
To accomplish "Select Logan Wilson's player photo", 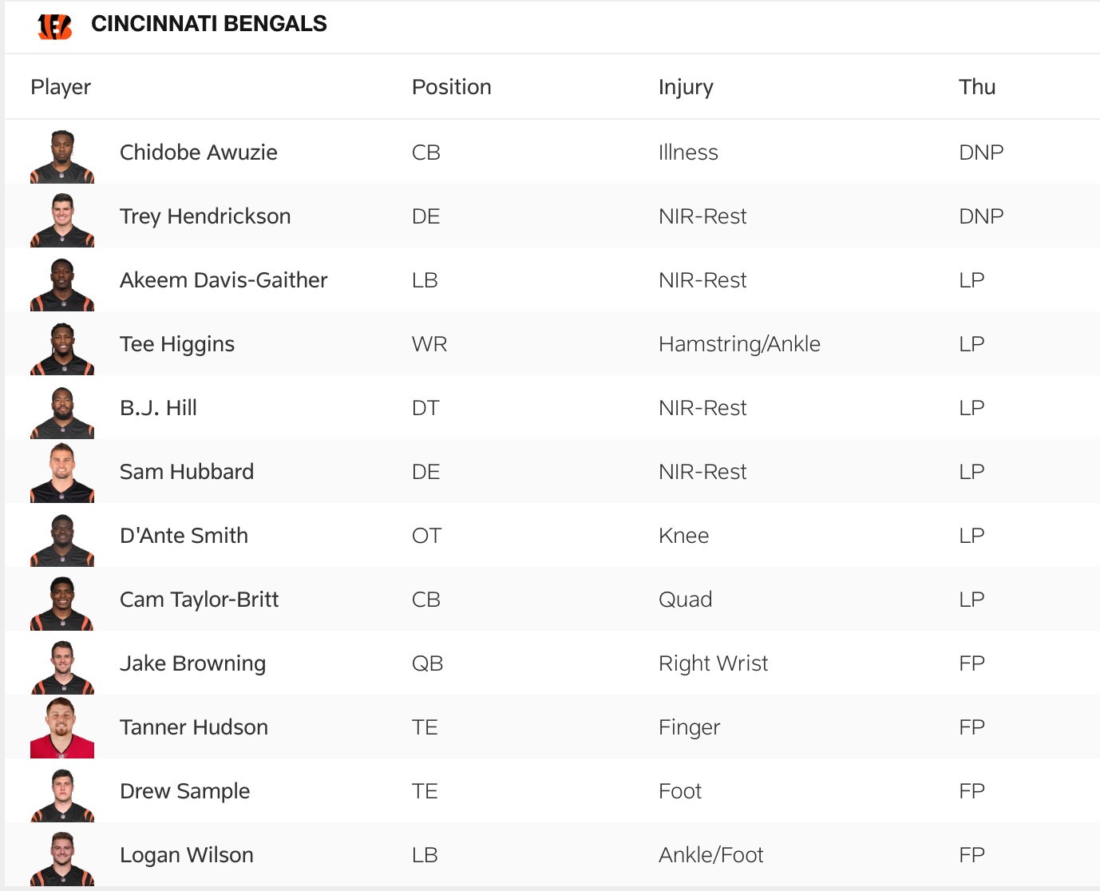I will coord(62,859).
